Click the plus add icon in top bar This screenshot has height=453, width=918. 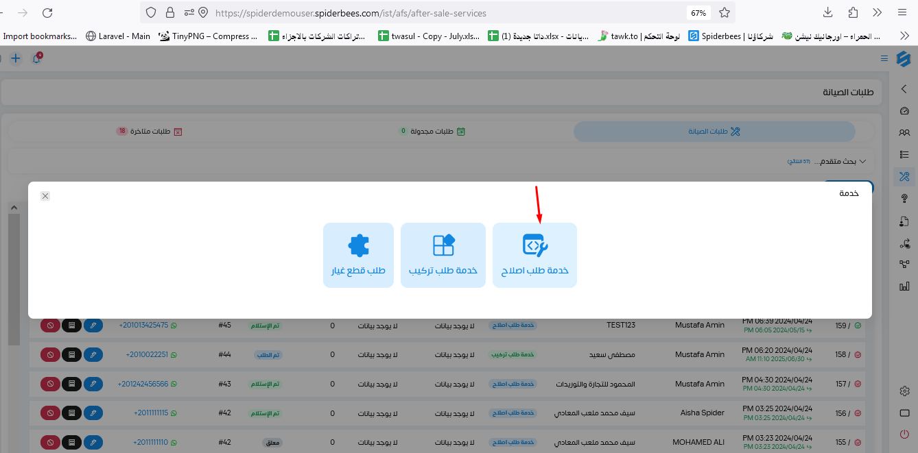tap(15, 59)
